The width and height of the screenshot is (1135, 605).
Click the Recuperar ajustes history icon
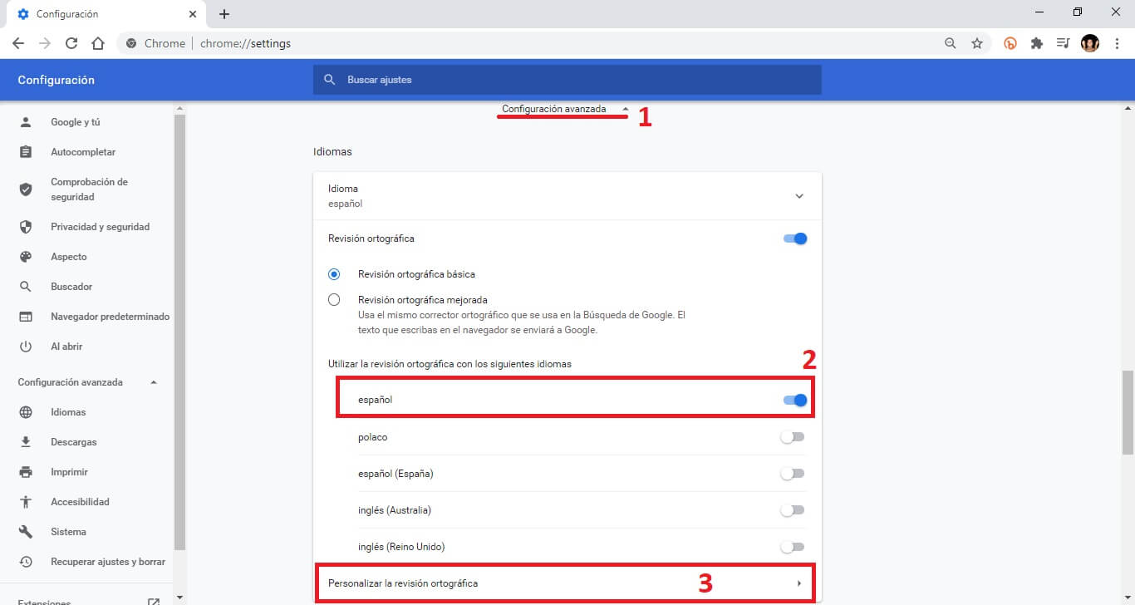tap(26, 562)
